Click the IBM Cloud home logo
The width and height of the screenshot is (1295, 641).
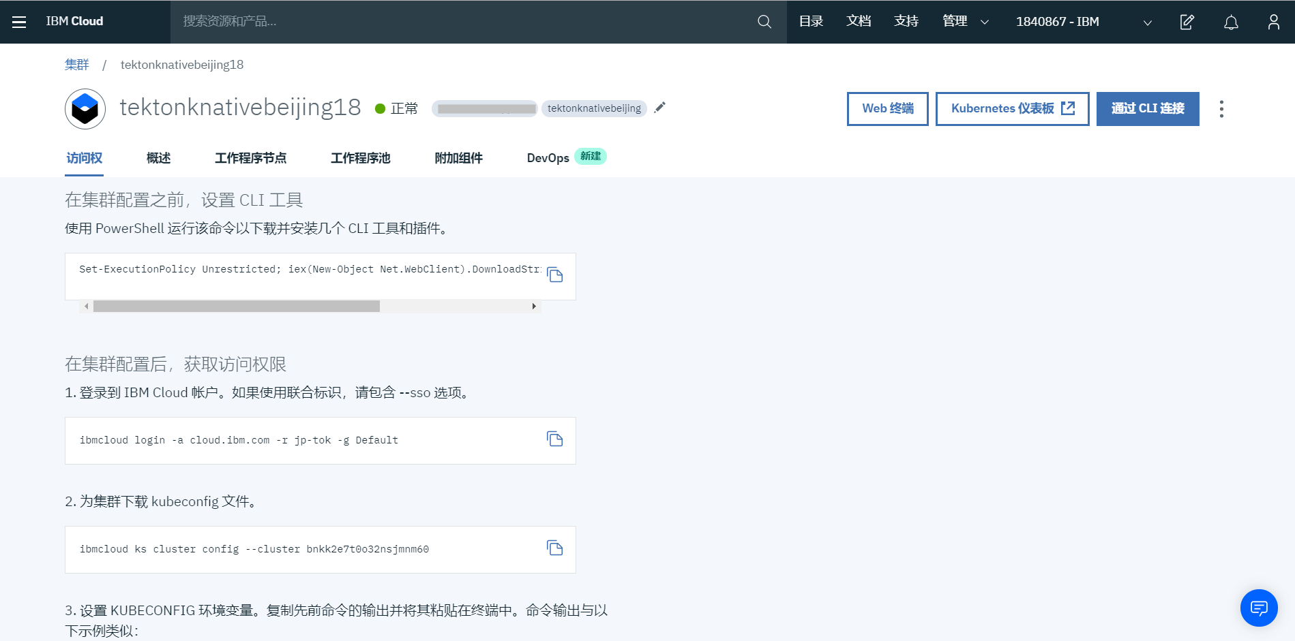pyautogui.click(x=74, y=22)
